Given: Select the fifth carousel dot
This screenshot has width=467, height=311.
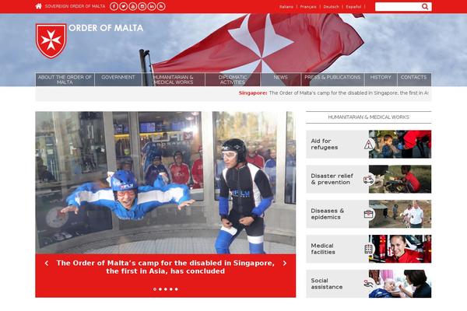Looking at the screenshot, I should (x=177, y=289).
